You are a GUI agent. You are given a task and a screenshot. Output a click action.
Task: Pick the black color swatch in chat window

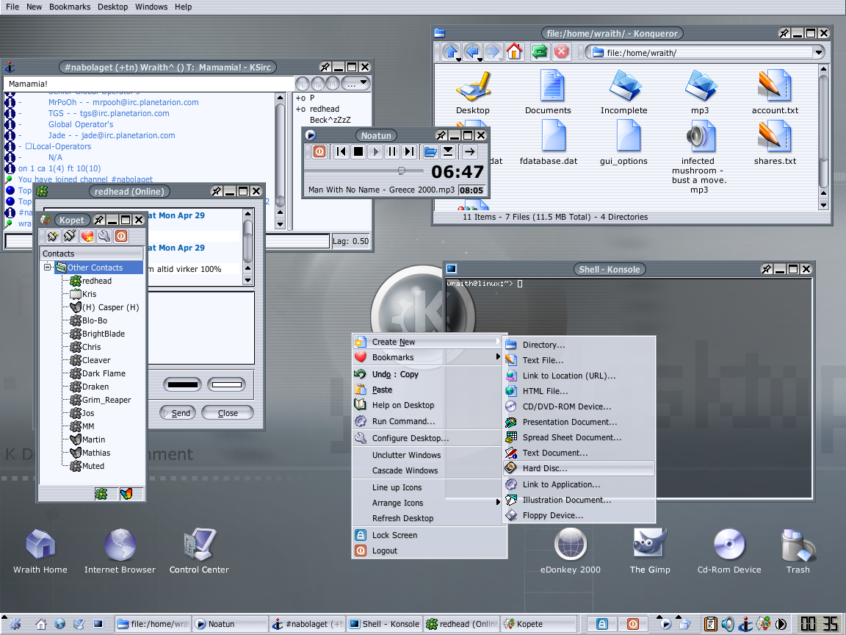[182, 385]
